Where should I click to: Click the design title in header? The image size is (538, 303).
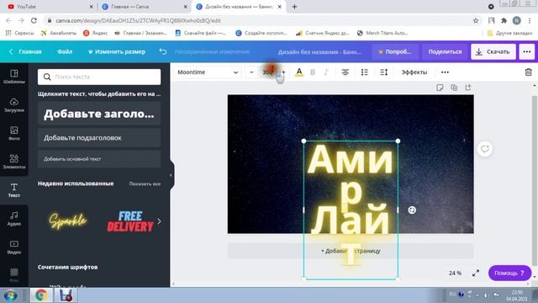319,52
